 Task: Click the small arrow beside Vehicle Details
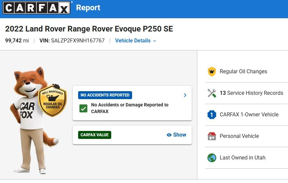point(155,41)
